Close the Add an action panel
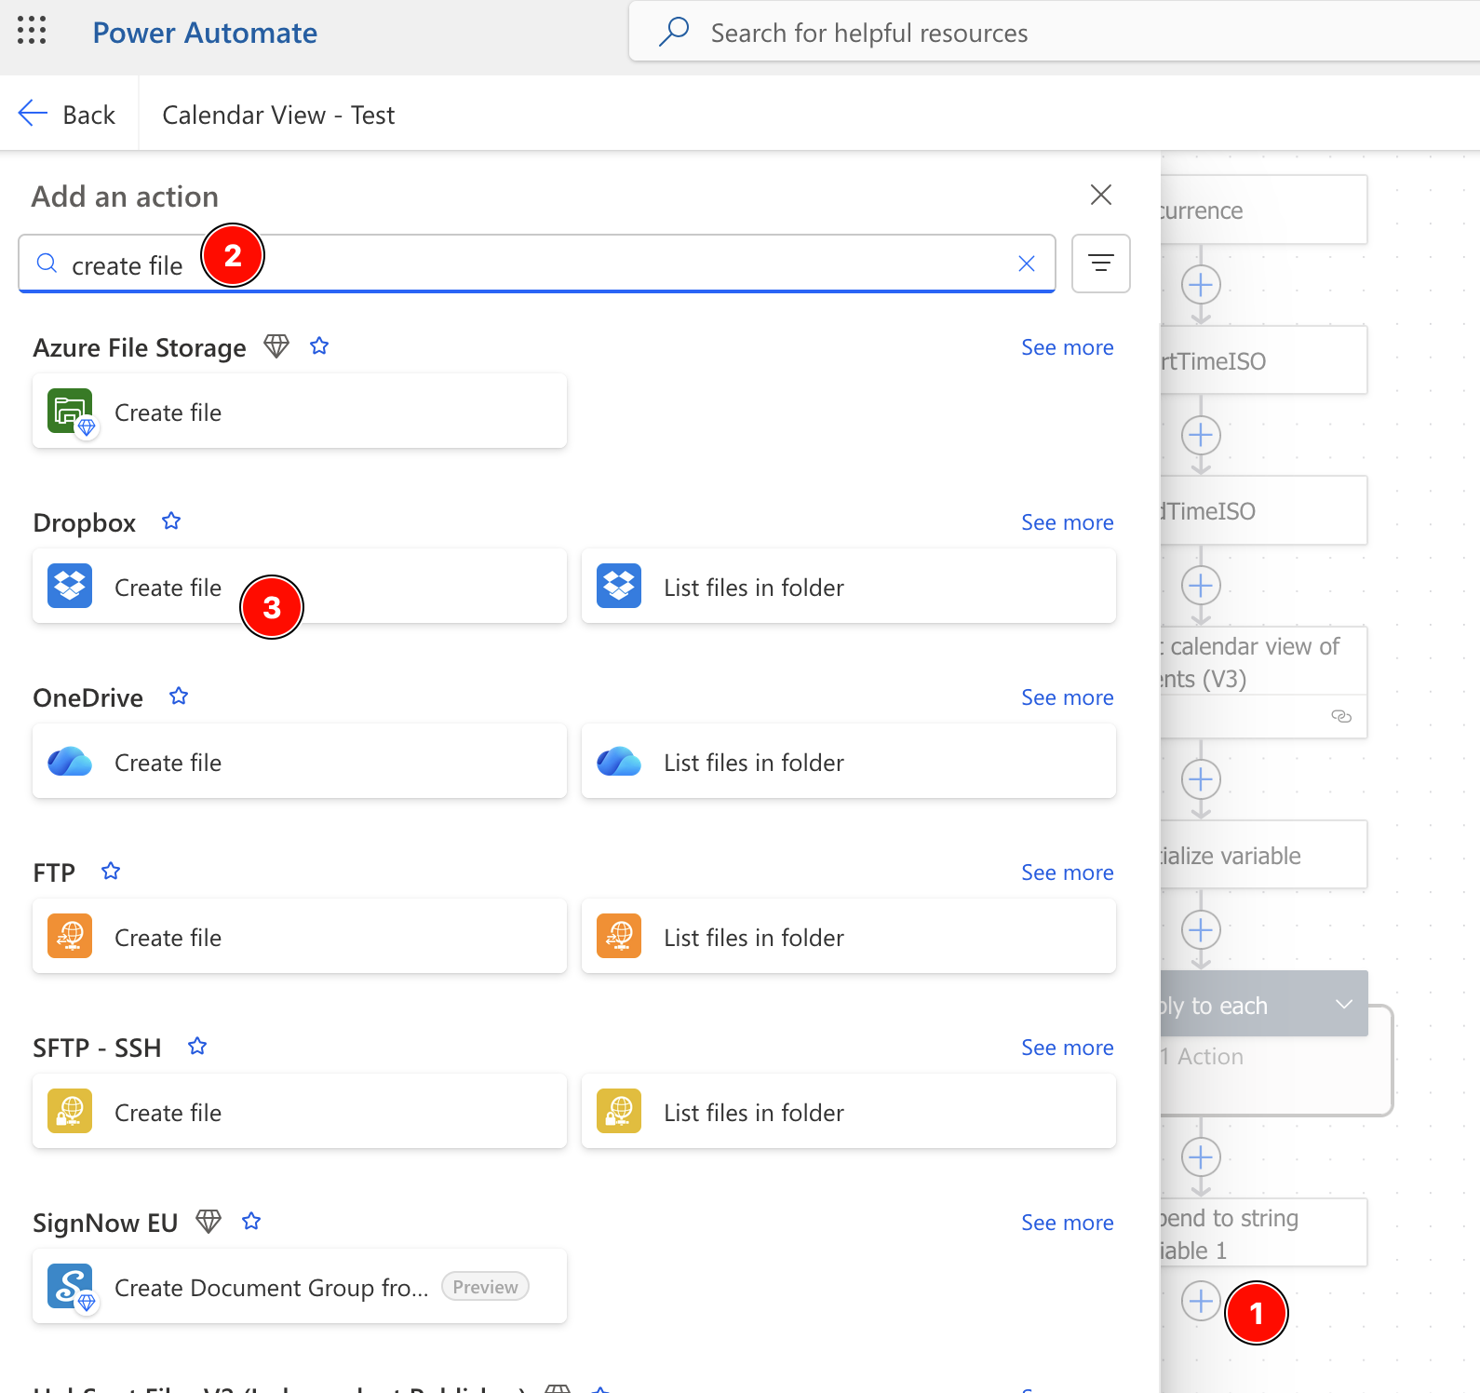 (x=1101, y=195)
